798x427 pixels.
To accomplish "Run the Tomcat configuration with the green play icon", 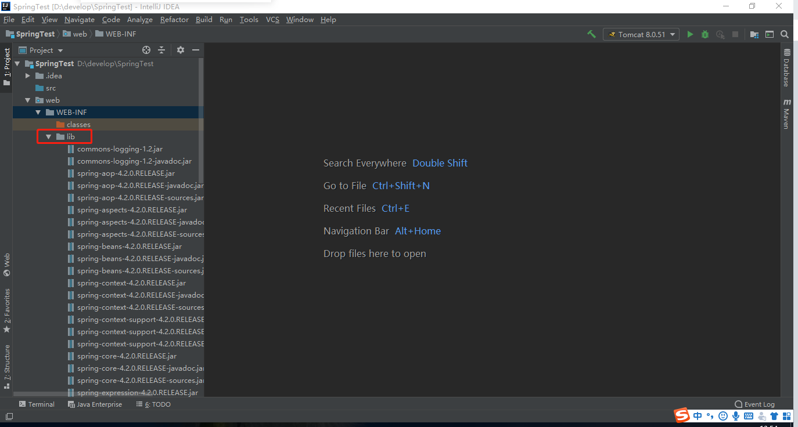I will [x=690, y=34].
